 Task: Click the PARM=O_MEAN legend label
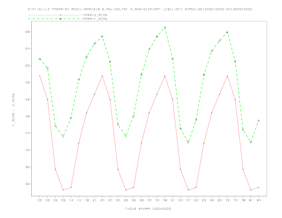tap(95, 15)
